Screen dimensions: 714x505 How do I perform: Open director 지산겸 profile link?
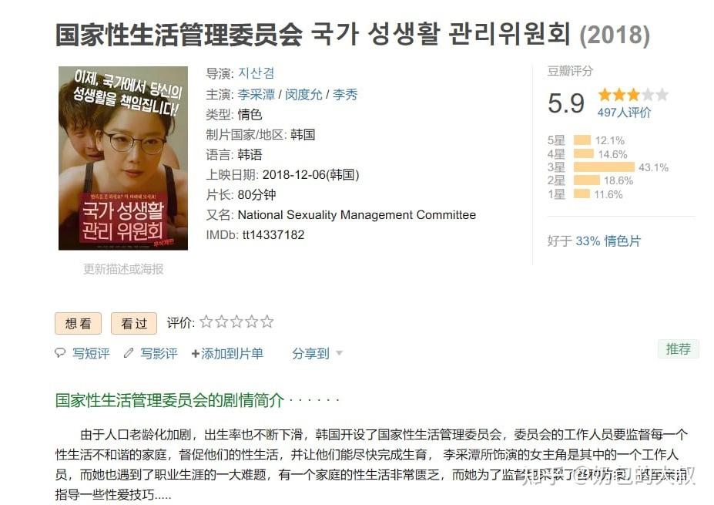coord(256,73)
